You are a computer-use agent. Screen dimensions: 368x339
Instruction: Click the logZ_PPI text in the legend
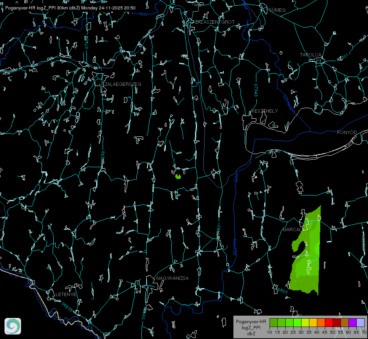[251, 328]
